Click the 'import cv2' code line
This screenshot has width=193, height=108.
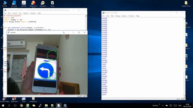(x=9, y=18)
